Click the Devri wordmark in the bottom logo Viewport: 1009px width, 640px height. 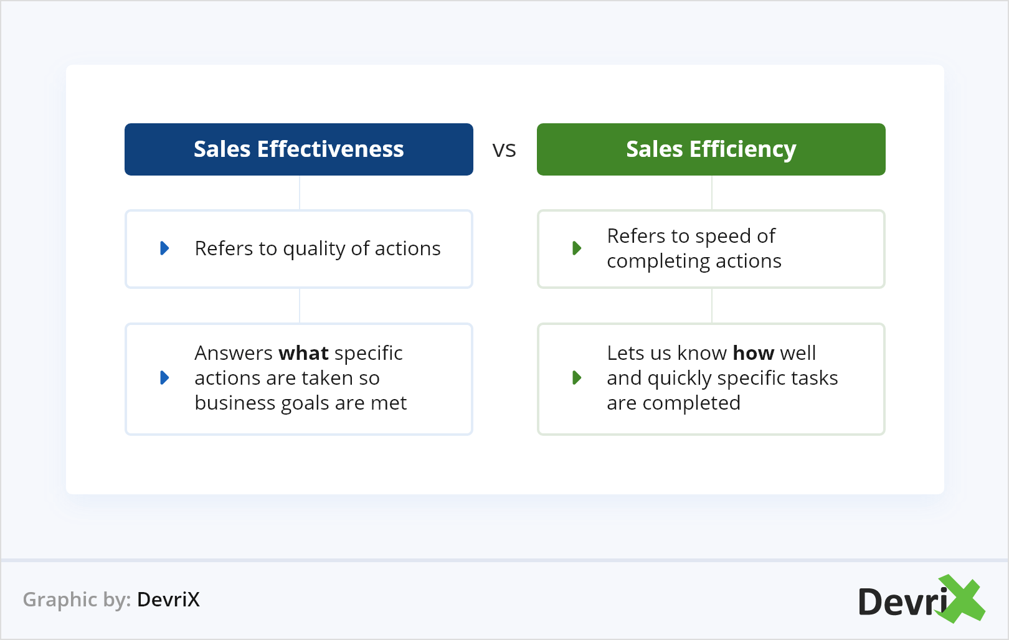pyautogui.click(x=902, y=602)
